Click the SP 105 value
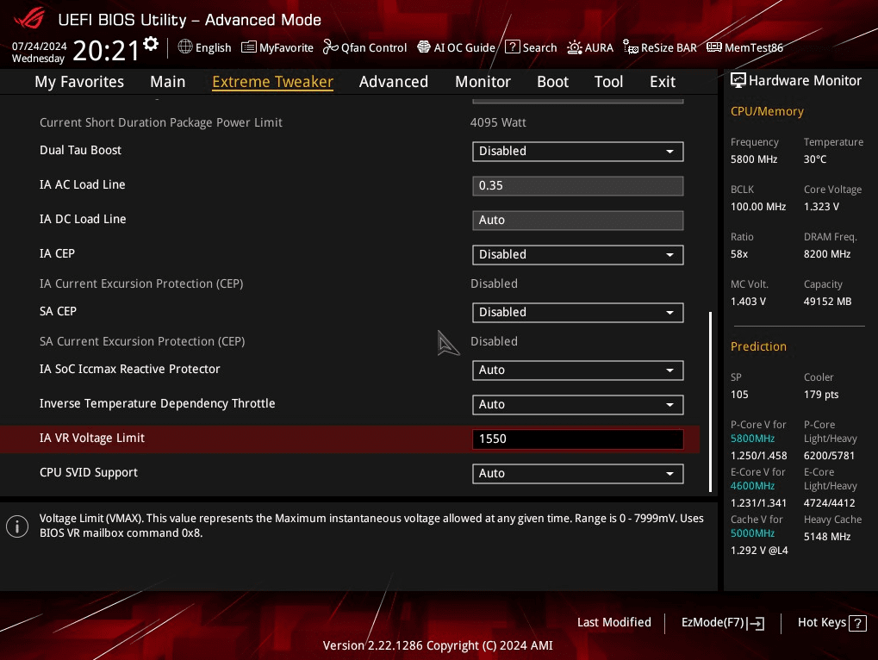This screenshot has height=660, width=878. click(x=739, y=395)
